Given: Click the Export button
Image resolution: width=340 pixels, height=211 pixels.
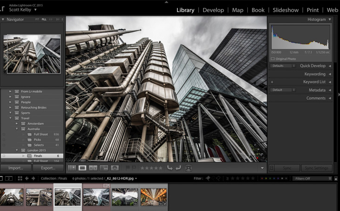Looking at the screenshot, I should 48,168.
